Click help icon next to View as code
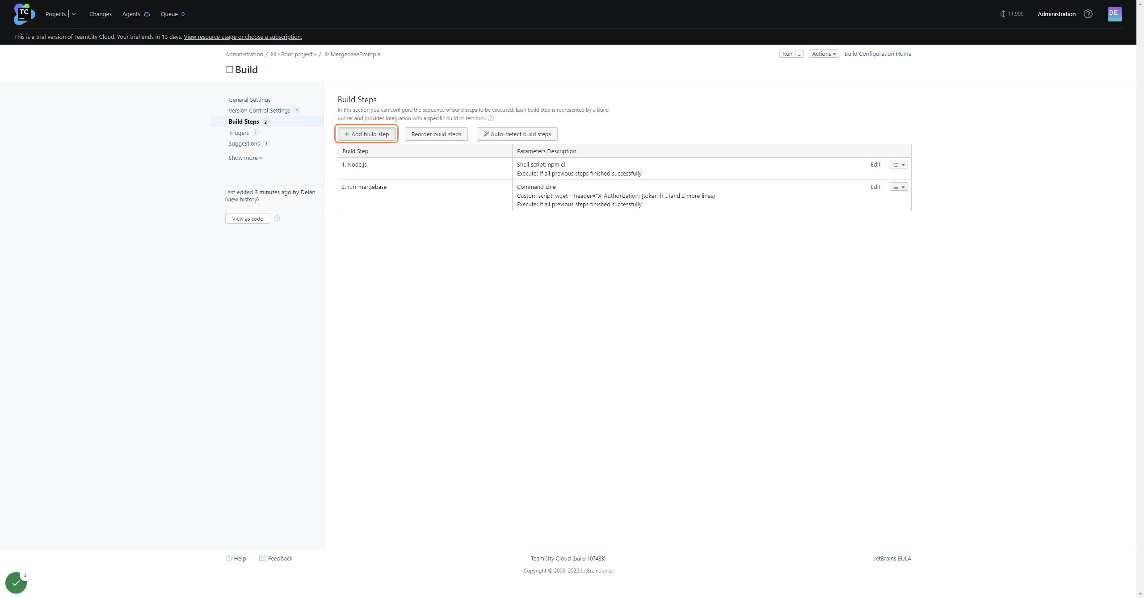1144x598 pixels. point(277,218)
